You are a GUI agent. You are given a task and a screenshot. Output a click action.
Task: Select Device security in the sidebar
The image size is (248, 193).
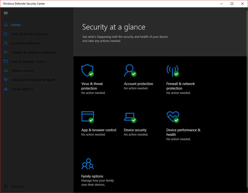[23, 71]
